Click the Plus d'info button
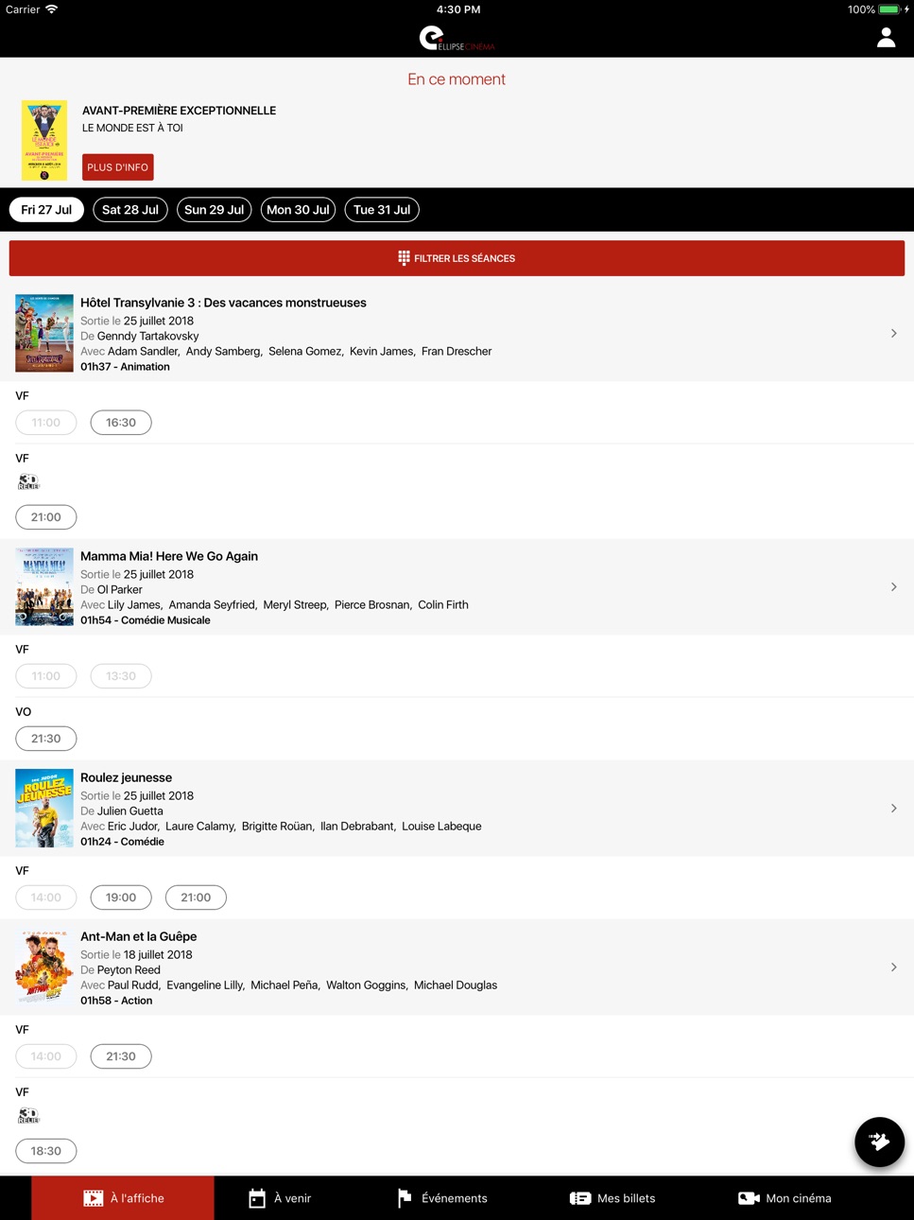Image resolution: width=914 pixels, height=1220 pixels. coord(118,167)
